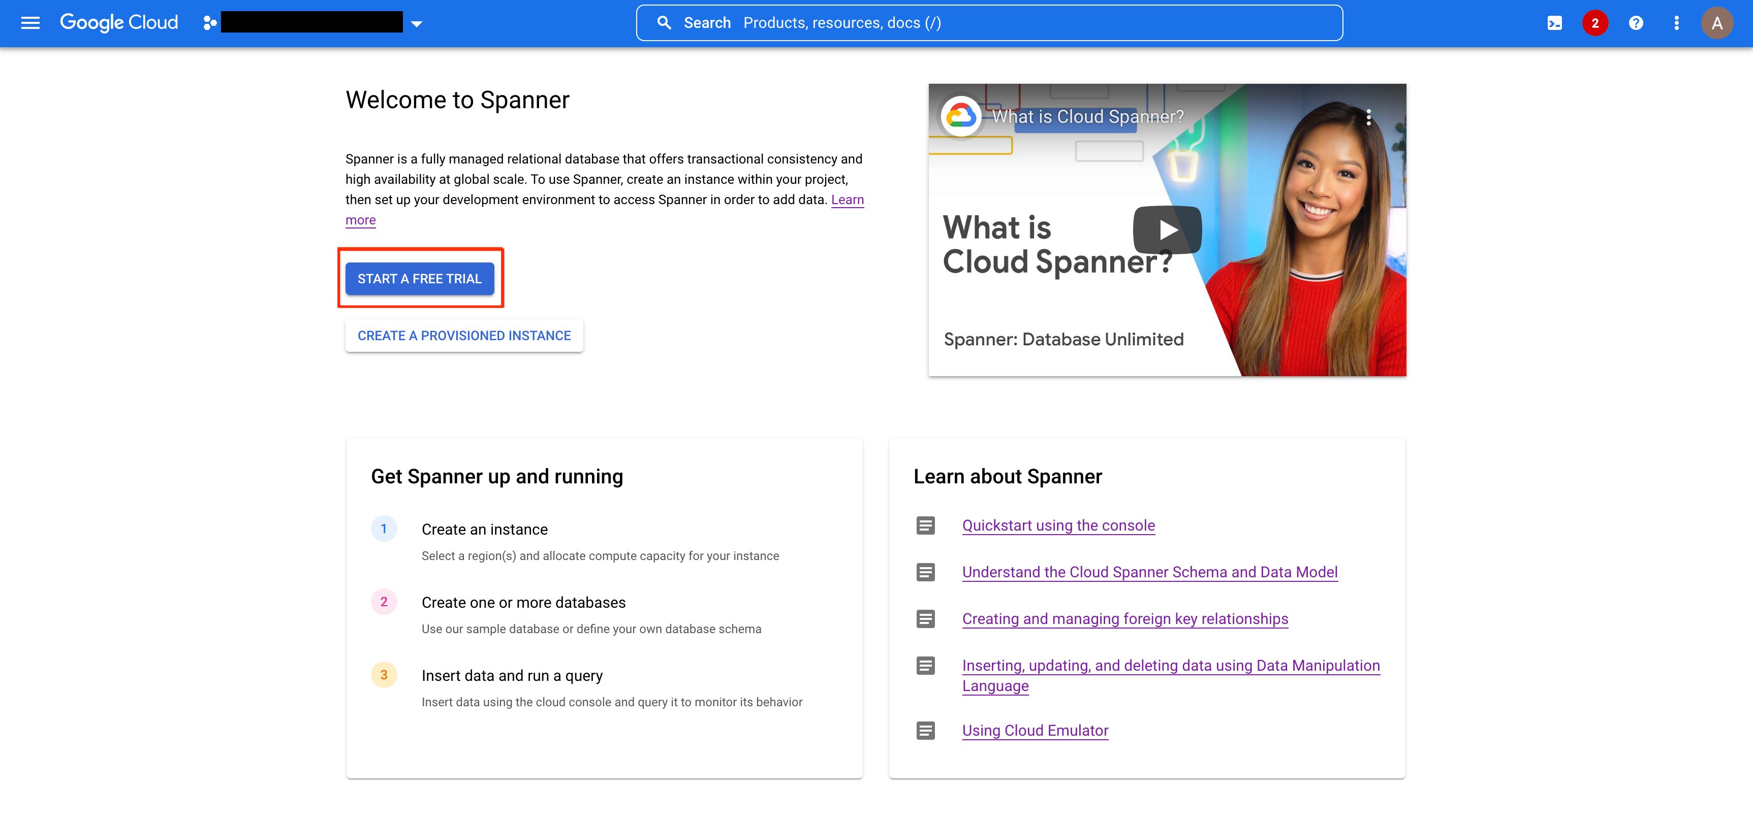Click the Google Cloud Spanner logo icon
1753x822 pixels.
coord(210,22)
